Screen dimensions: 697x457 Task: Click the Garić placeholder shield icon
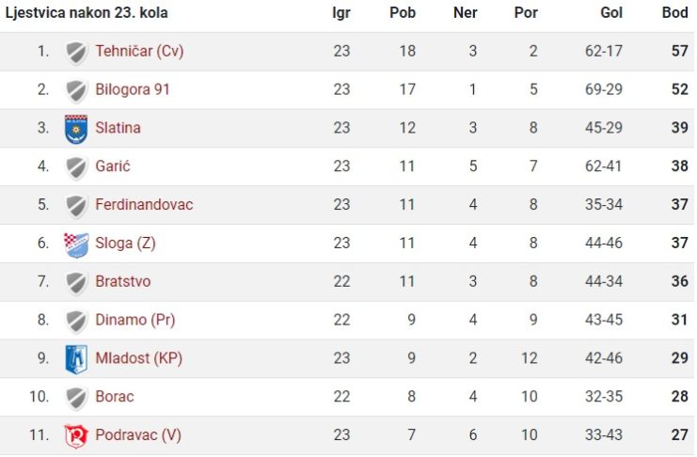tap(76, 168)
